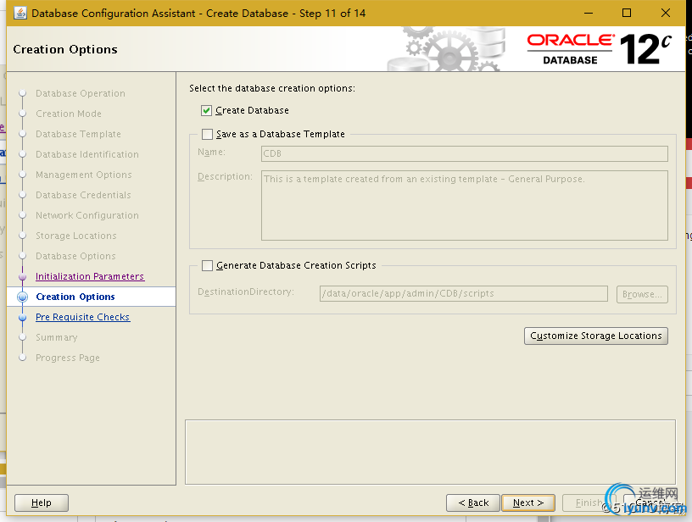Toggle the Create Database checkbox

(x=207, y=111)
